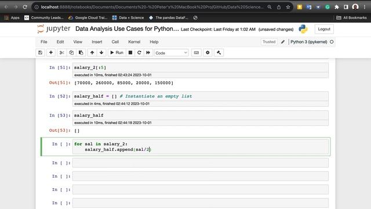This screenshot has width=371, height=209.
Task: Run the current cell
Action: 117,53
